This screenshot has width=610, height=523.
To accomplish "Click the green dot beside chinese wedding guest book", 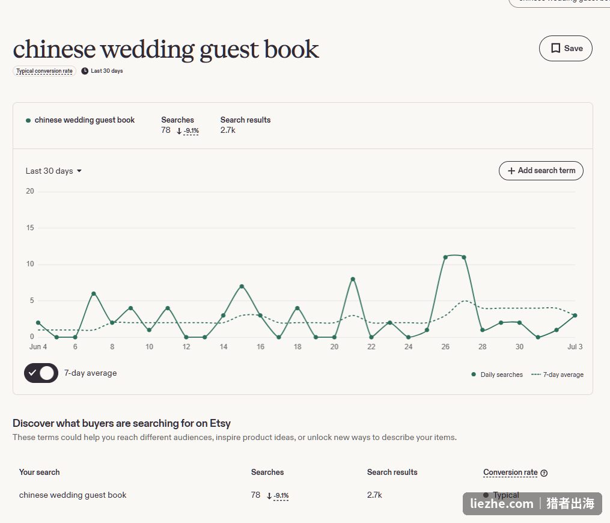I will point(28,120).
